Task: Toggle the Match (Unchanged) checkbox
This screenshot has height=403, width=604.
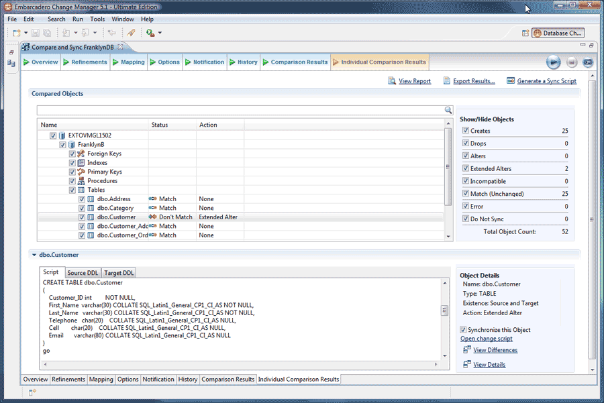Action: [466, 194]
